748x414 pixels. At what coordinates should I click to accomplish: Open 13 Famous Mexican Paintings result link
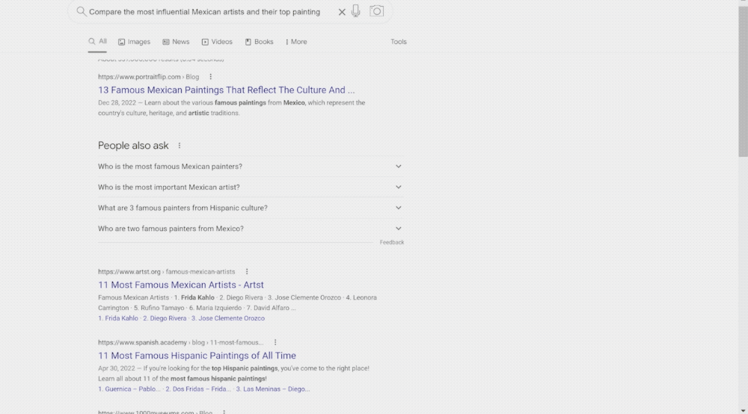click(x=226, y=90)
